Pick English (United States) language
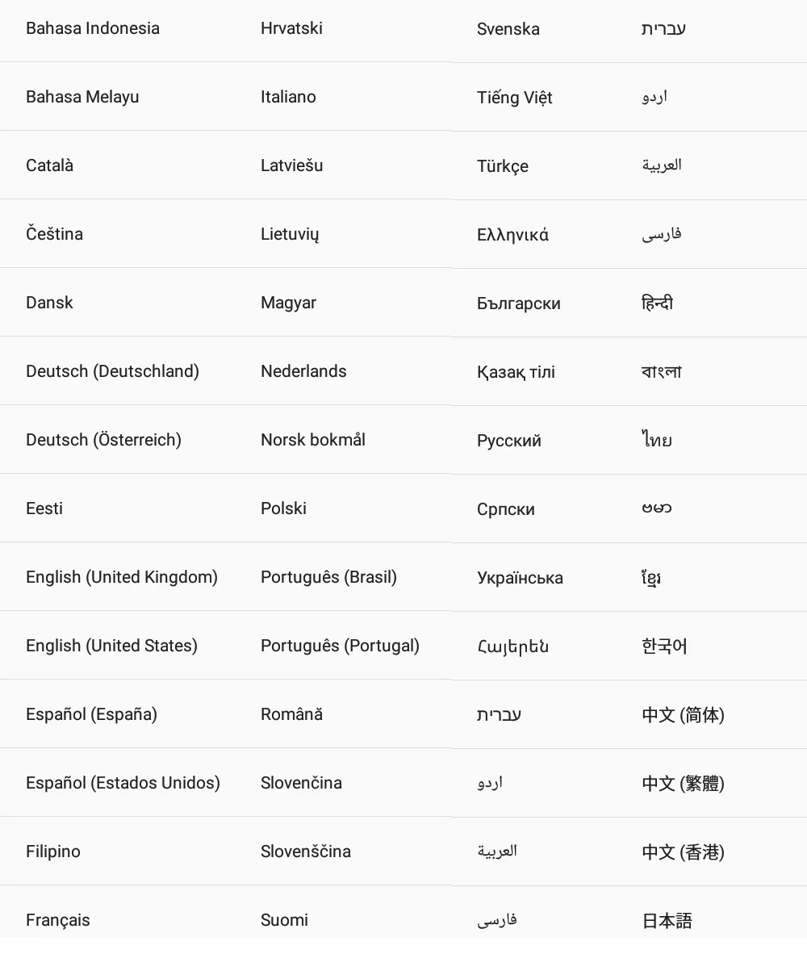Image resolution: width=807 pixels, height=954 pixels. click(x=111, y=646)
